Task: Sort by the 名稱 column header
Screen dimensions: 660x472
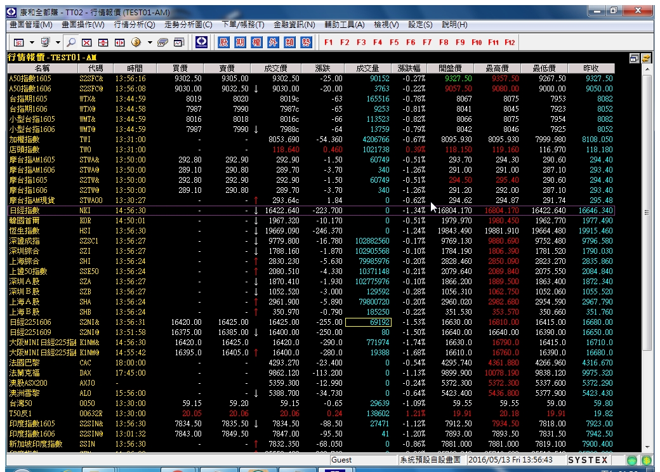Action: click(42, 68)
